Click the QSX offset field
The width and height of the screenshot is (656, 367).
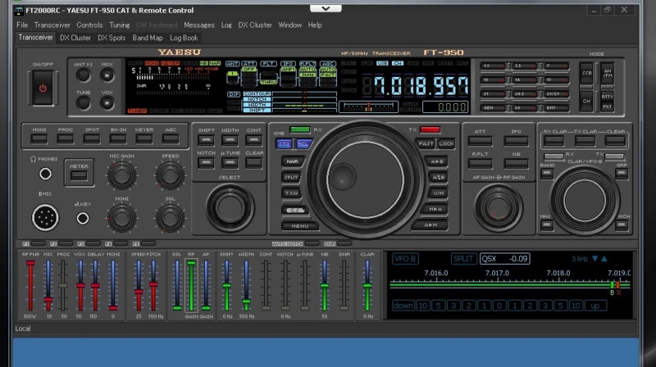pyautogui.click(x=504, y=259)
